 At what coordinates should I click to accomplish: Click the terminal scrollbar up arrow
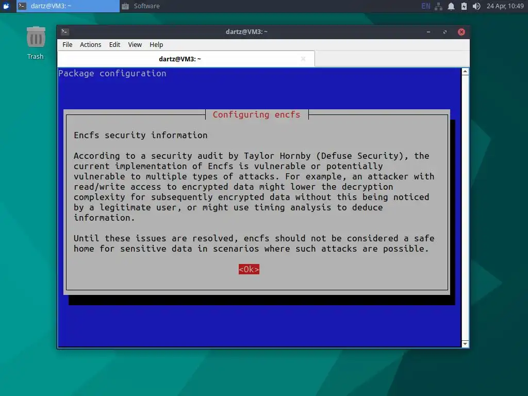click(465, 71)
